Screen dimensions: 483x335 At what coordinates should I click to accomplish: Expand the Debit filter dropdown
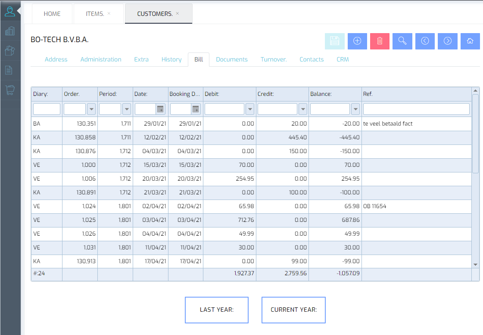250,109
